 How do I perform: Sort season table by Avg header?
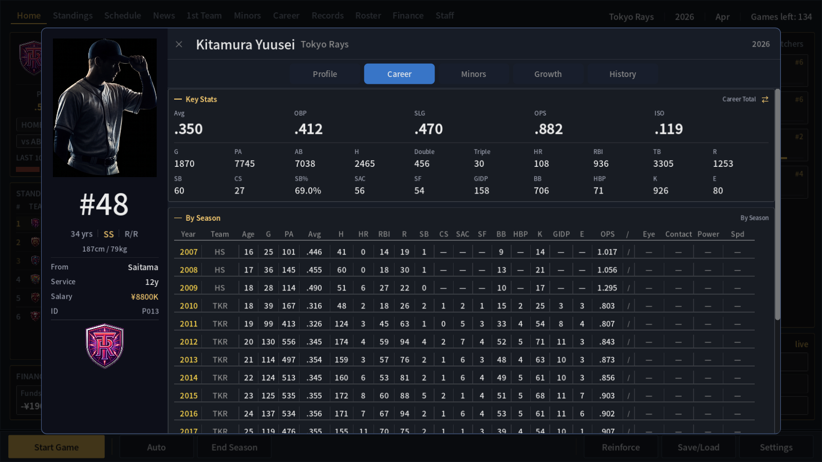[314, 234]
